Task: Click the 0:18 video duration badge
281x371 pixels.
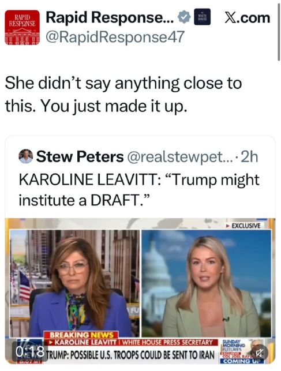Action: (30, 351)
